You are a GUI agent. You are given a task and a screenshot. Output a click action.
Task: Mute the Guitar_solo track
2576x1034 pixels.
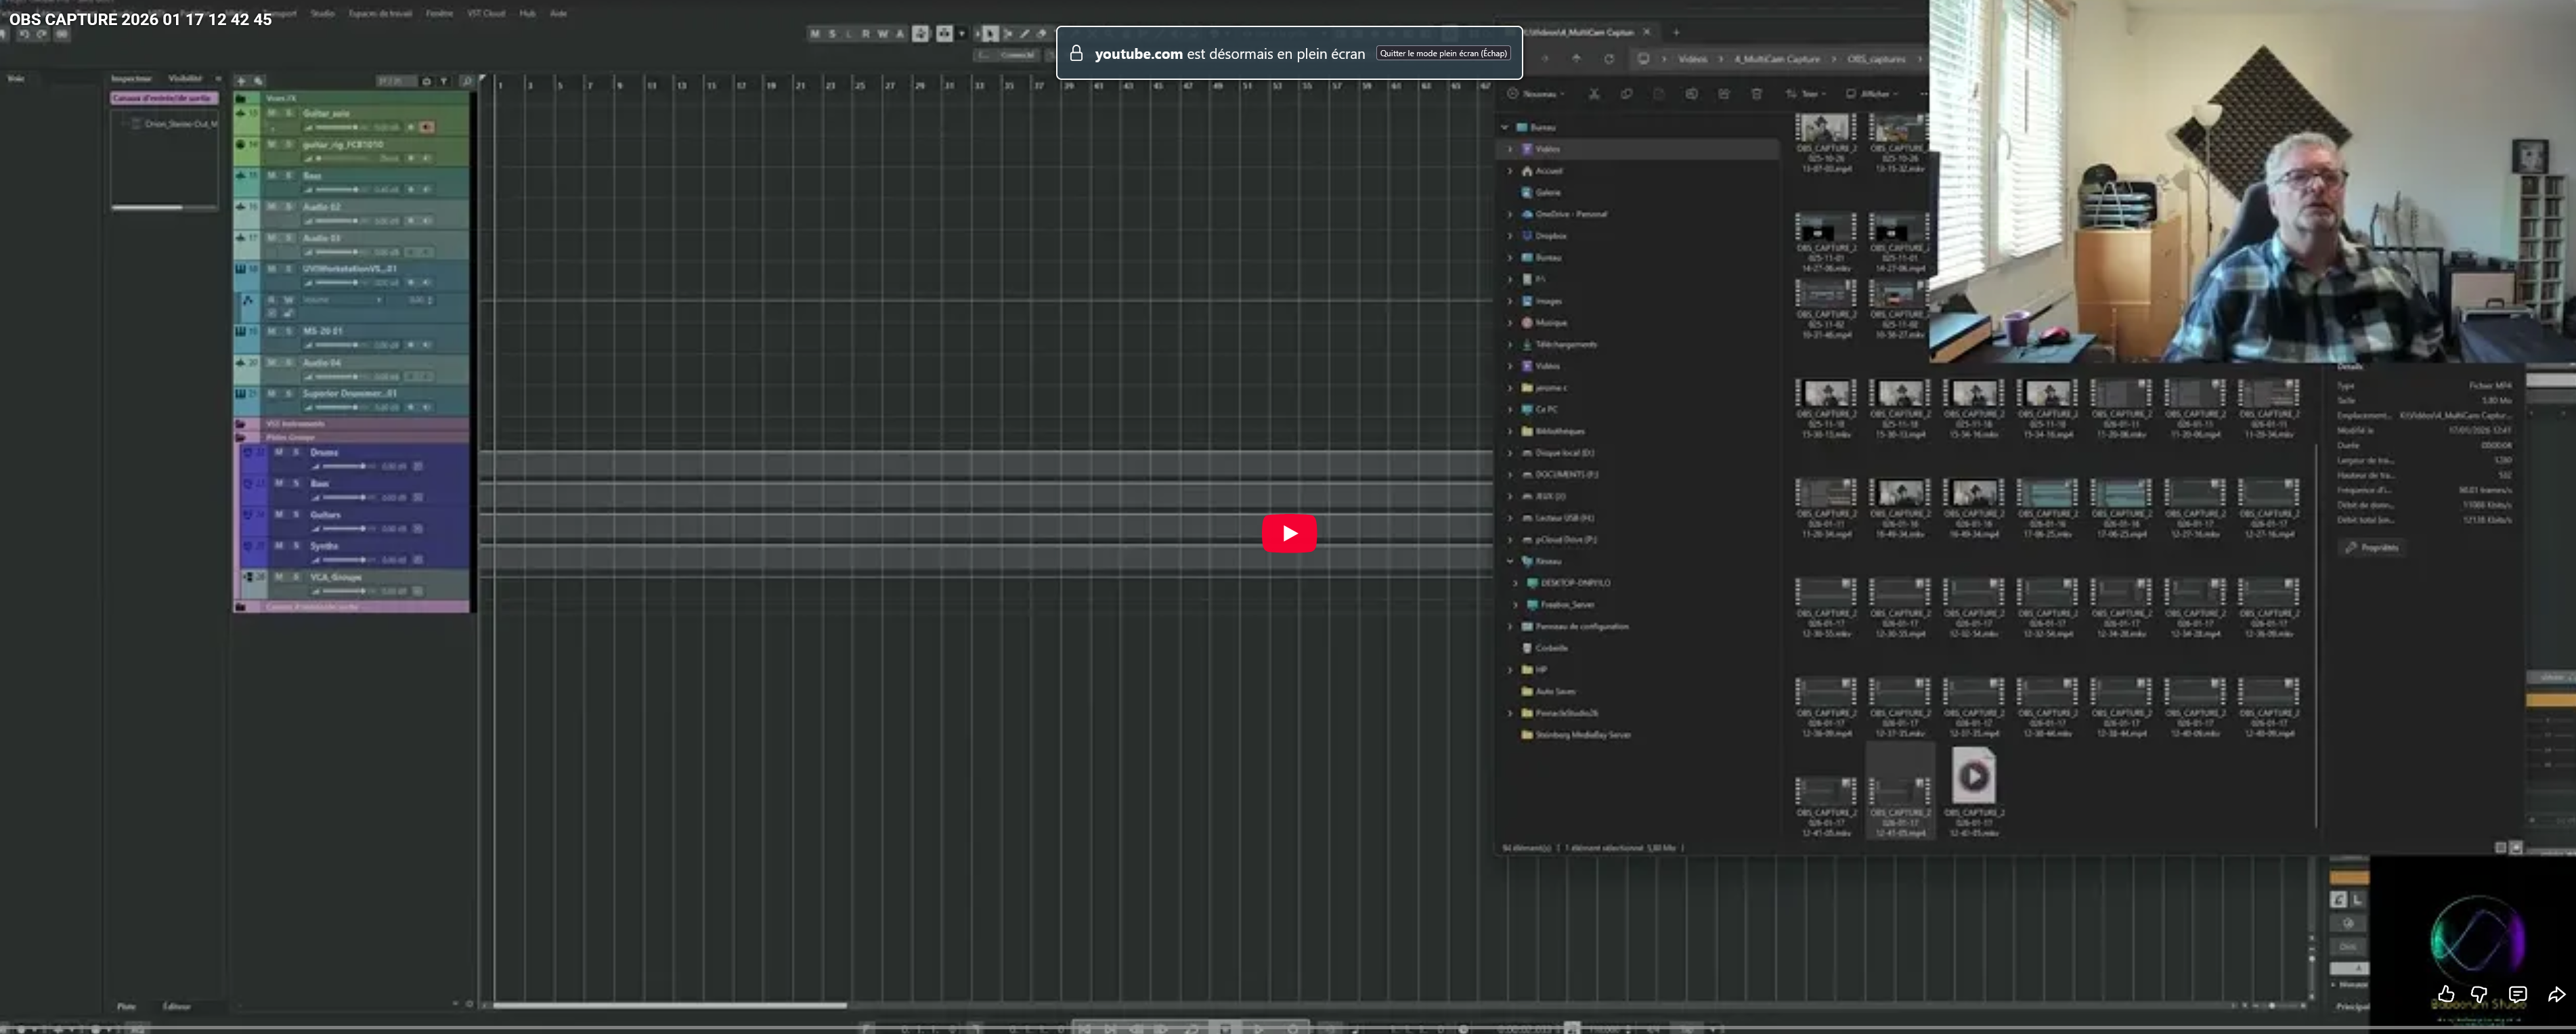pos(272,114)
